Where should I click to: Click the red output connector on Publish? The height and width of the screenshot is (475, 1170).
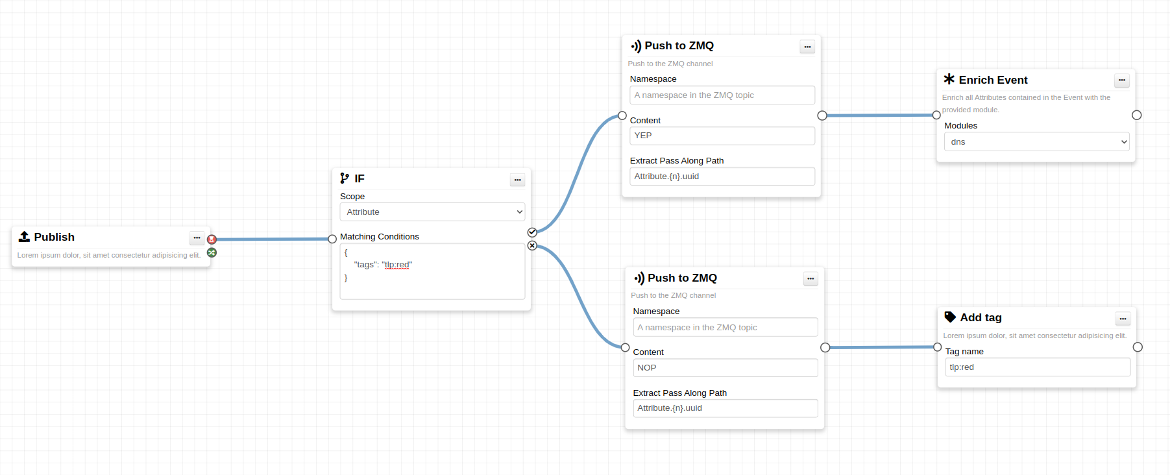(212, 239)
